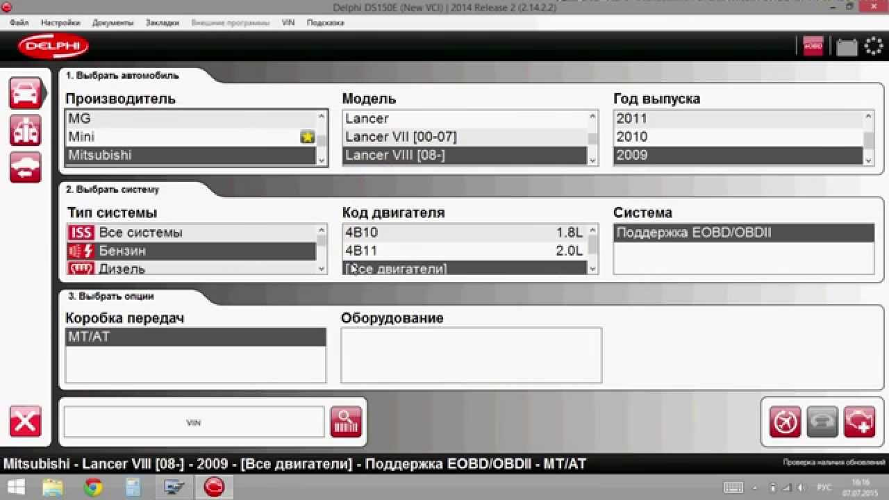Click the VIN input field

tap(194, 422)
